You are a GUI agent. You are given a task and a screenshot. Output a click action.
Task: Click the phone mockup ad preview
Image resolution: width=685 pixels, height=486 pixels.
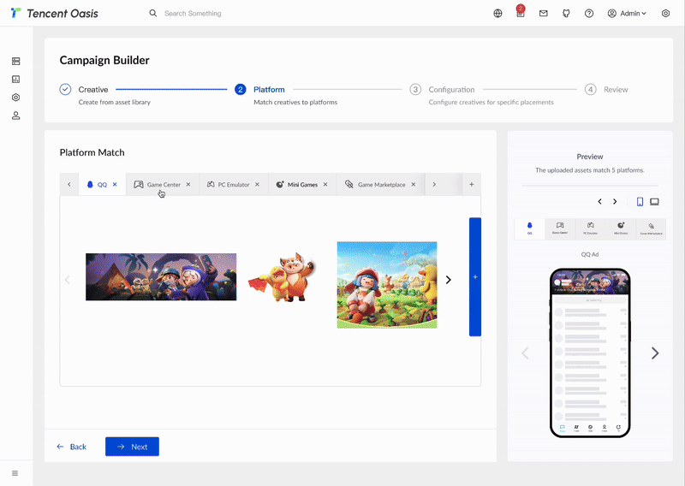590,353
